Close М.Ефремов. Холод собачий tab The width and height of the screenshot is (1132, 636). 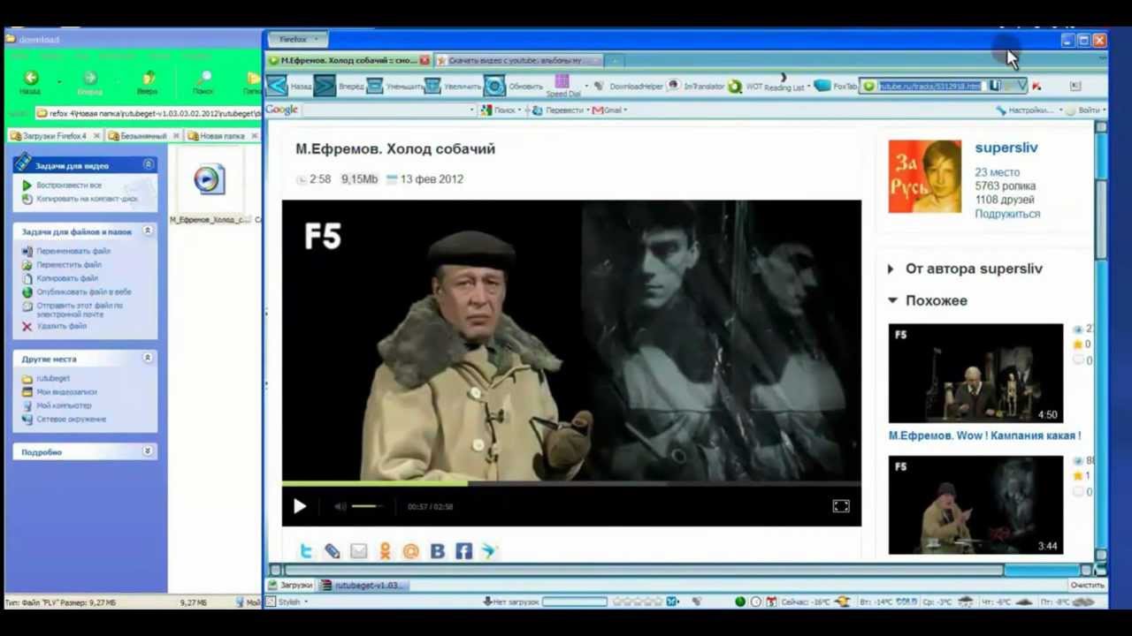click(424, 61)
